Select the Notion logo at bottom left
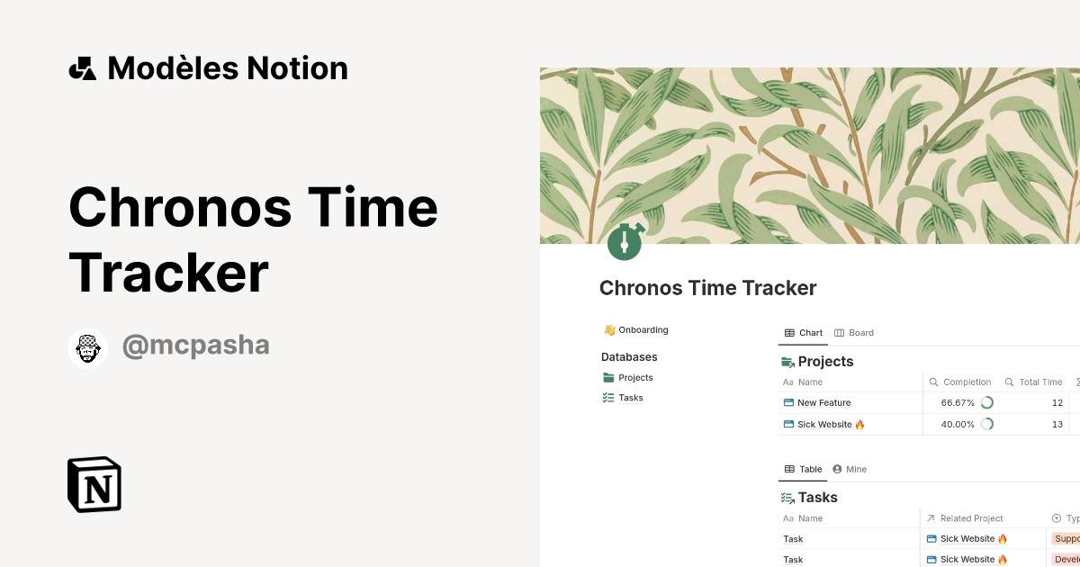This screenshot has width=1080, height=567. (x=94, y=484)
